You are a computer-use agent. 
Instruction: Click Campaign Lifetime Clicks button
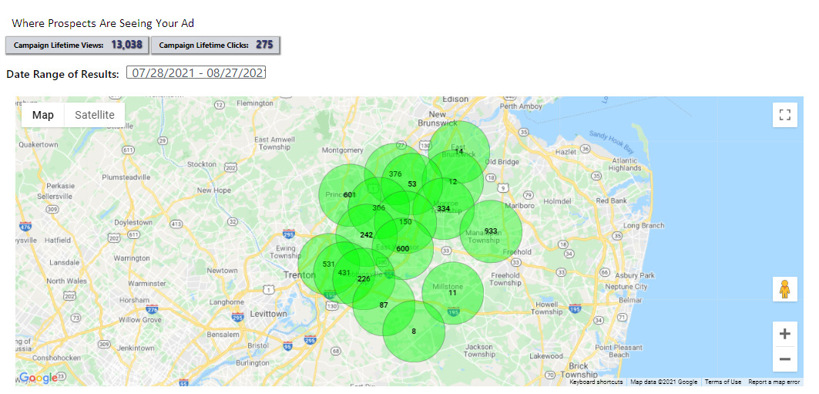pyautogui.click(x=215, y=45)
